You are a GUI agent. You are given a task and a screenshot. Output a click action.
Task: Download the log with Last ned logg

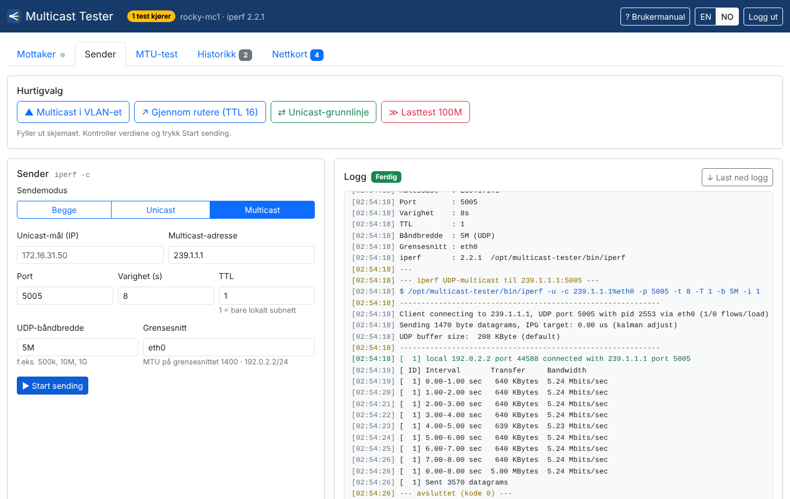737,178
